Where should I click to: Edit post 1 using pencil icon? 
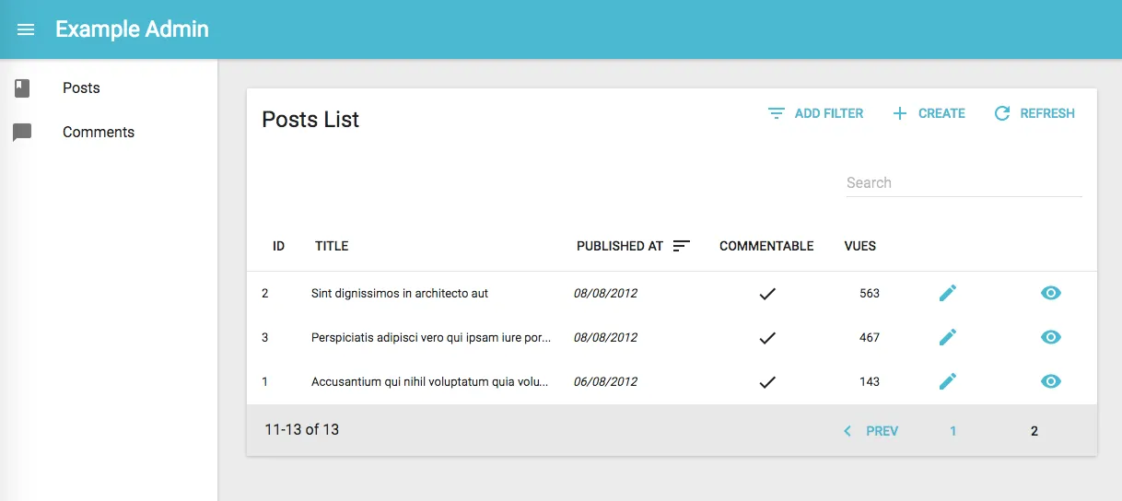tap(947, 381)
